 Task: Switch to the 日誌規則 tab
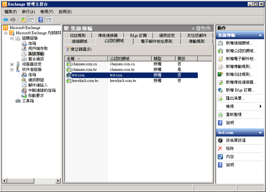(x=78, y=36)
